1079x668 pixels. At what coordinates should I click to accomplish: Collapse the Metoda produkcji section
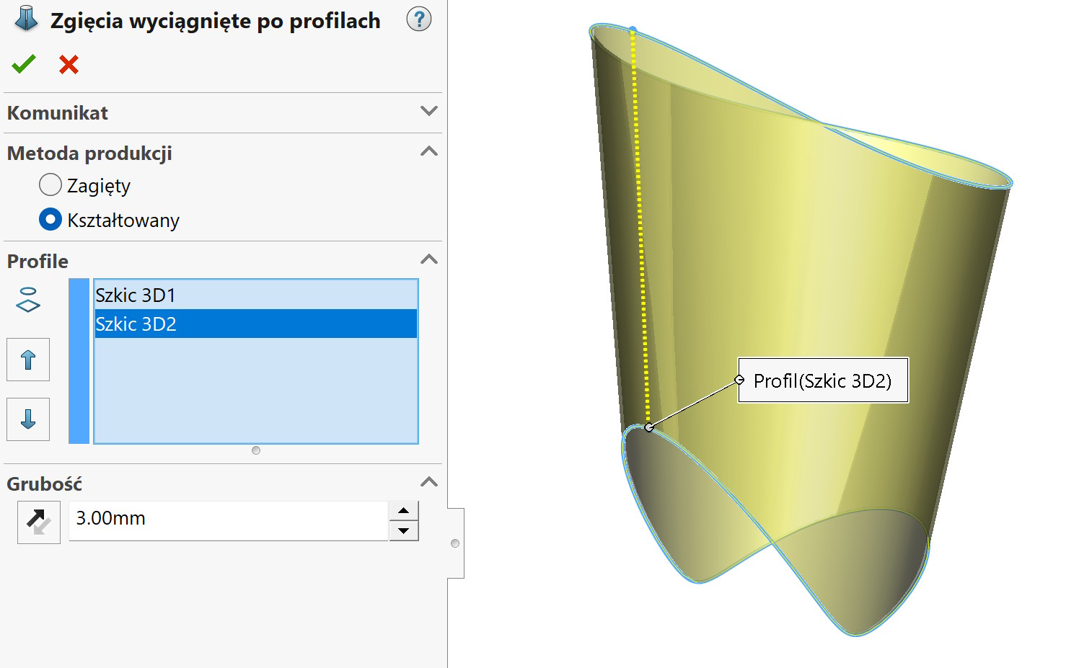(x=428, y=151)
